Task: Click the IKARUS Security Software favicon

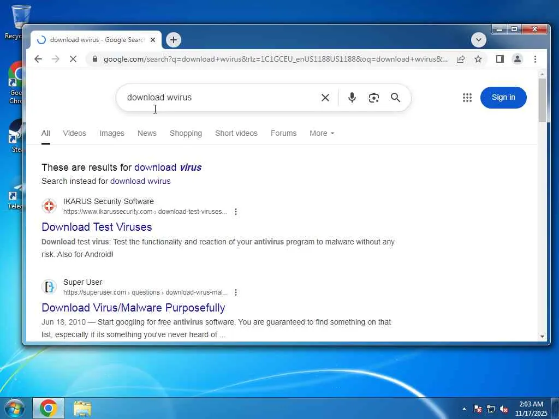Action: pyautogui.click(x=49, y=206)
